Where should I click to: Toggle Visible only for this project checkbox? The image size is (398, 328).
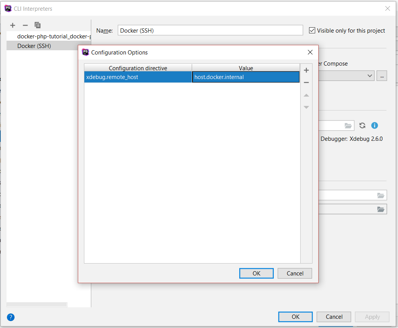(x=312, y=30)
